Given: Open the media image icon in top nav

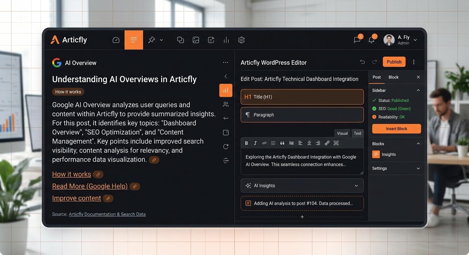Looking at the screenshot, I should point(196,40).
